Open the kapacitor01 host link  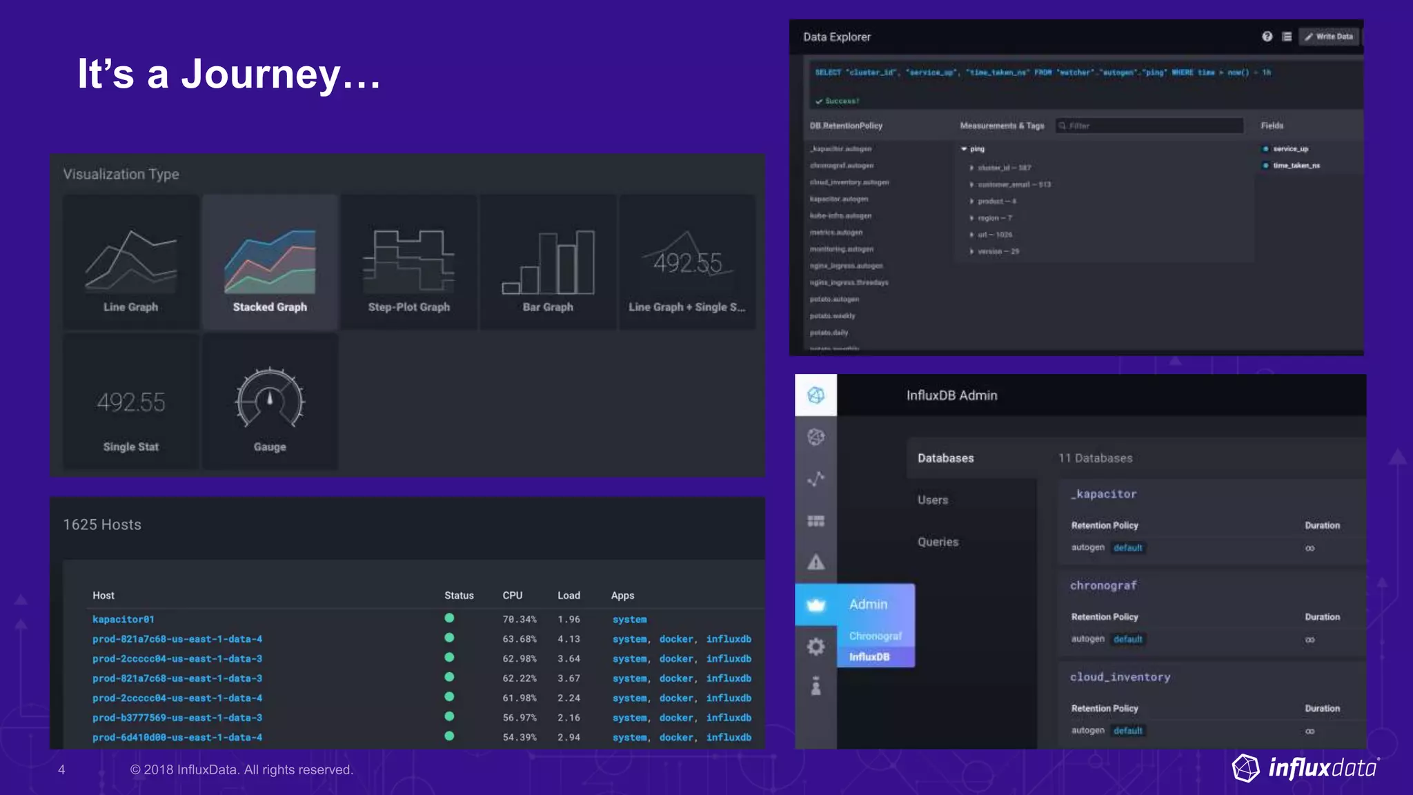[x=123, y=619]
